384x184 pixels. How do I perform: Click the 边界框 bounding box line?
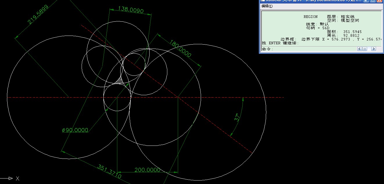click(x=331, y=39)
